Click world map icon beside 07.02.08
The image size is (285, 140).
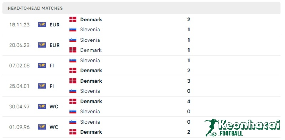pos(42,66)
